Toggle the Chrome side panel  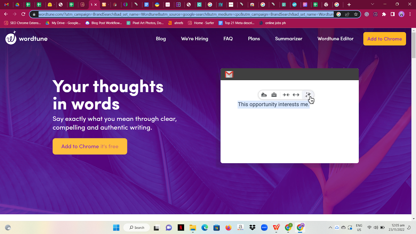tap(393, 14)
